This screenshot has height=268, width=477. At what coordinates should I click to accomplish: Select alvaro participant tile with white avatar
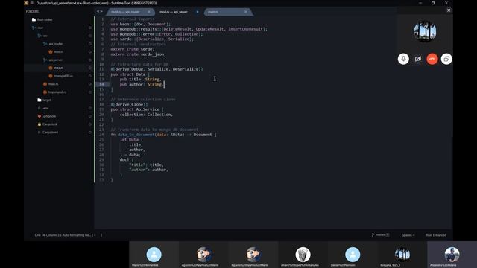click(303, 255)
